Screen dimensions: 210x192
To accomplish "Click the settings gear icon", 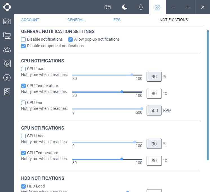I will tap(157, 7).
